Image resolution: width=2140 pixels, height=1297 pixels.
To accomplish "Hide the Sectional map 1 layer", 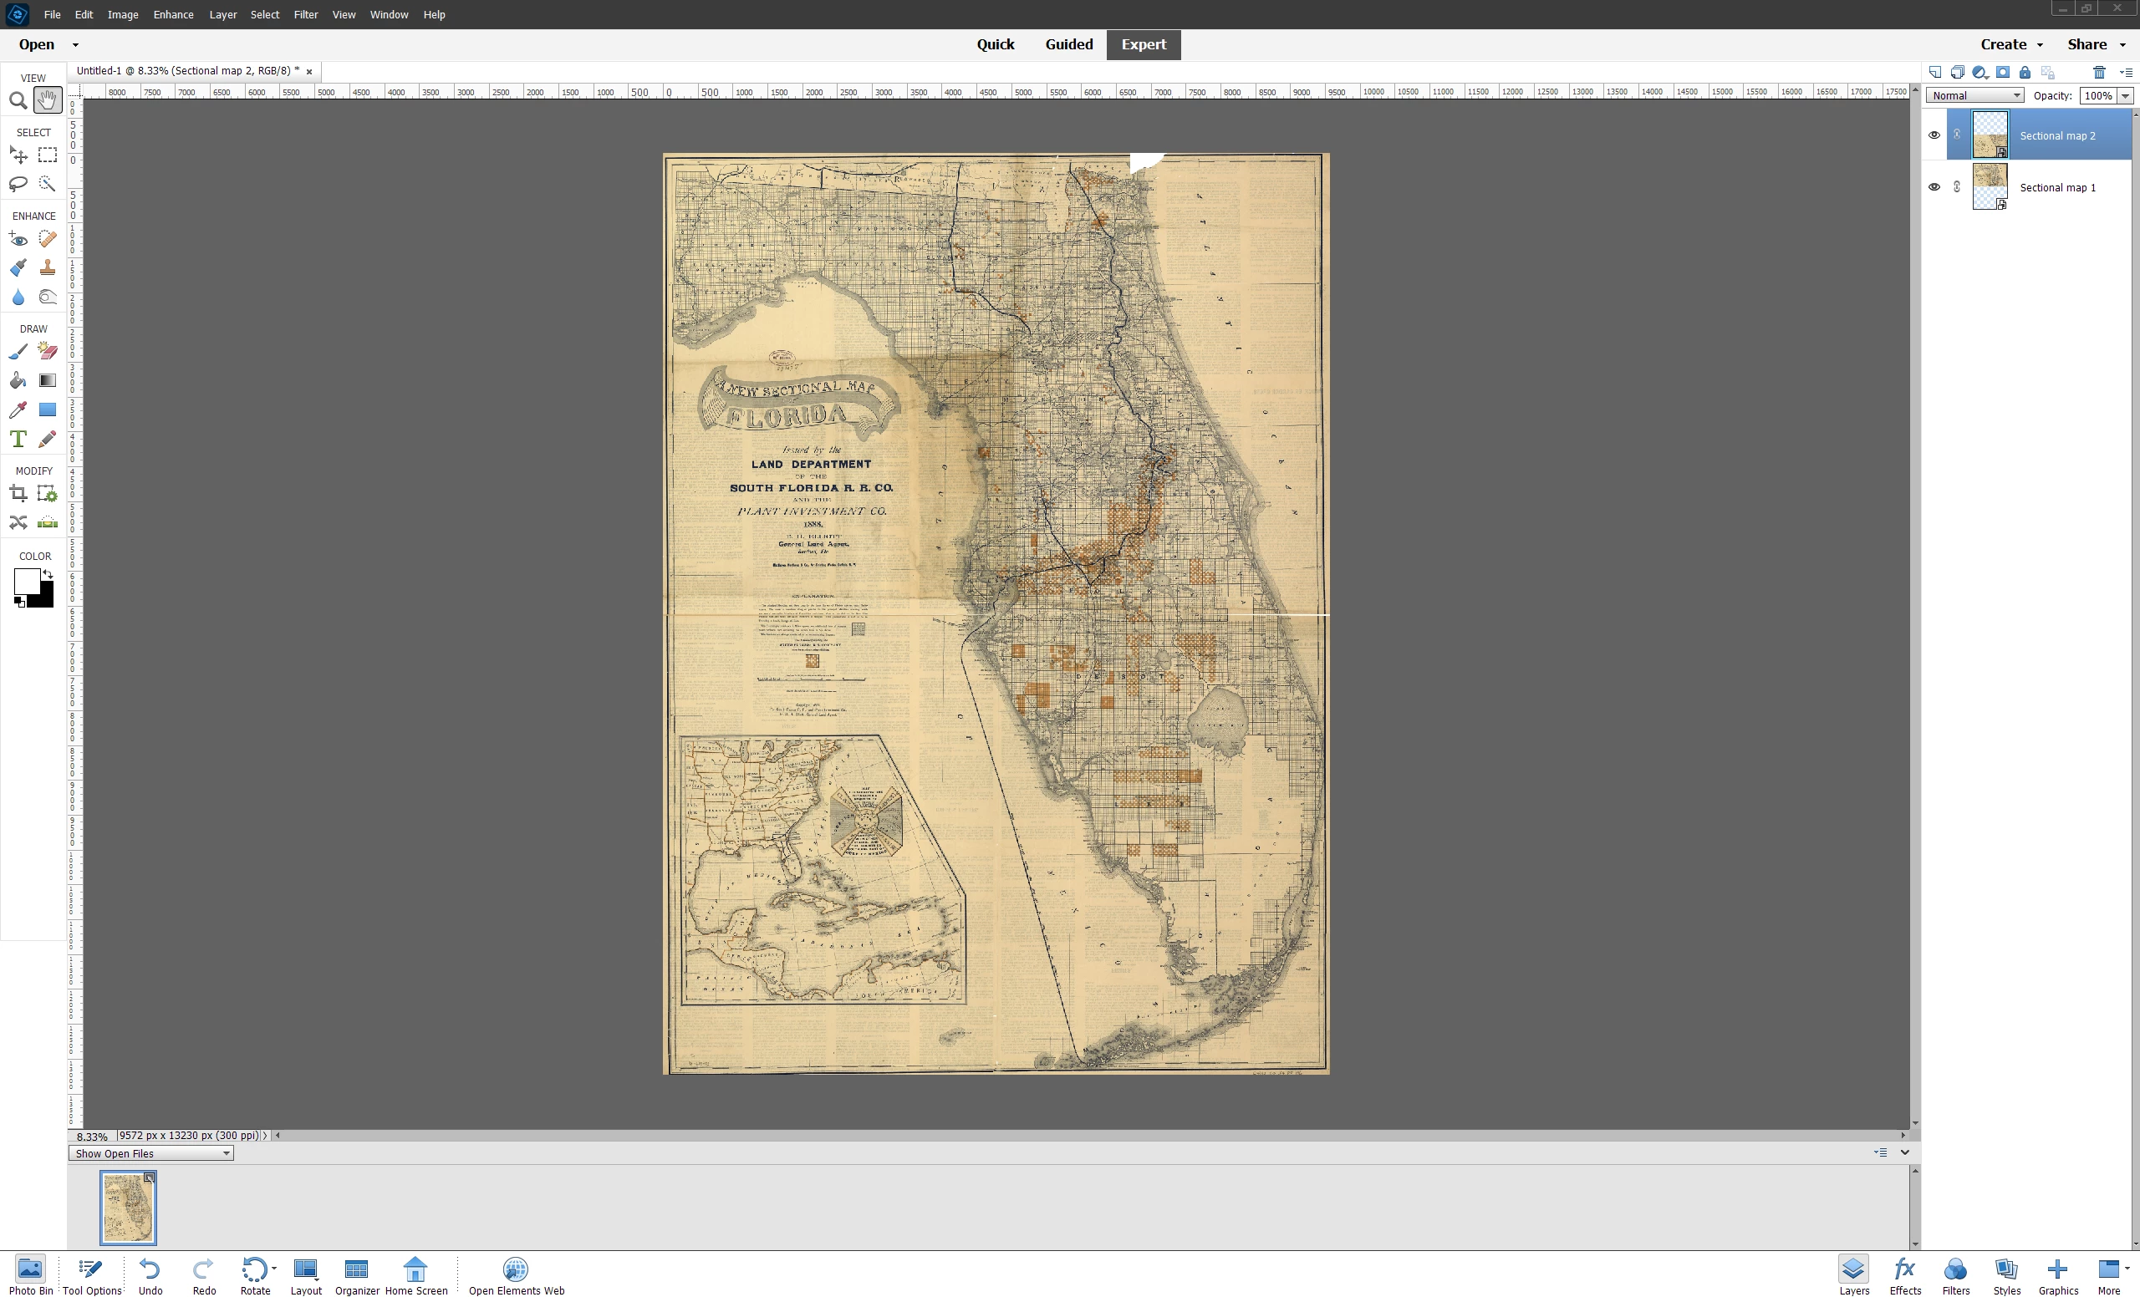I will tap(1934, 187).
